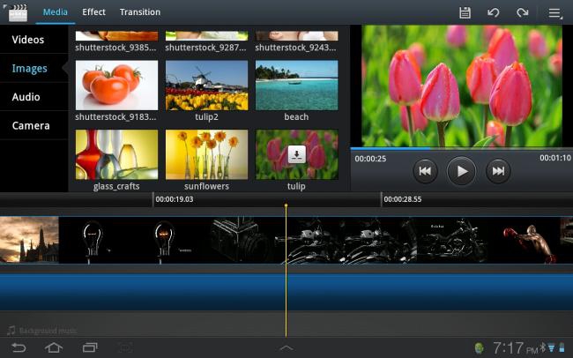The height and width of the screenshot is (358, 573).
Task: Tap the clapperboard app logo icon
Action: pyautogui.click(x=17, y=13)
